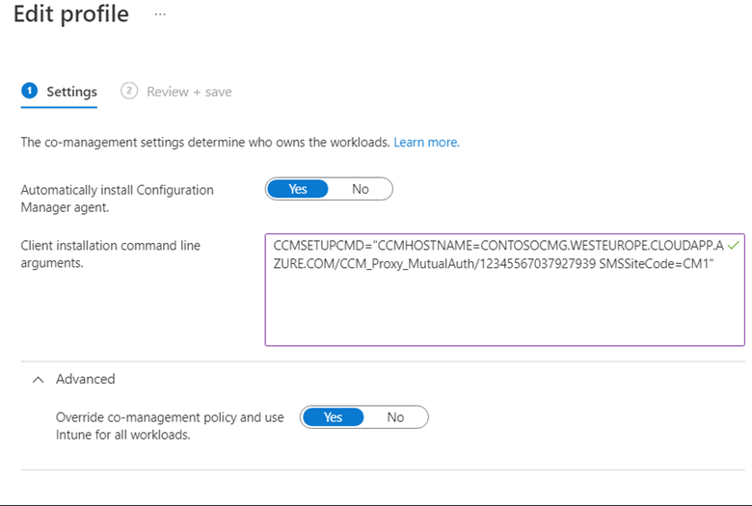Collapse the Advanced section chevron

(x=38, y=380)
